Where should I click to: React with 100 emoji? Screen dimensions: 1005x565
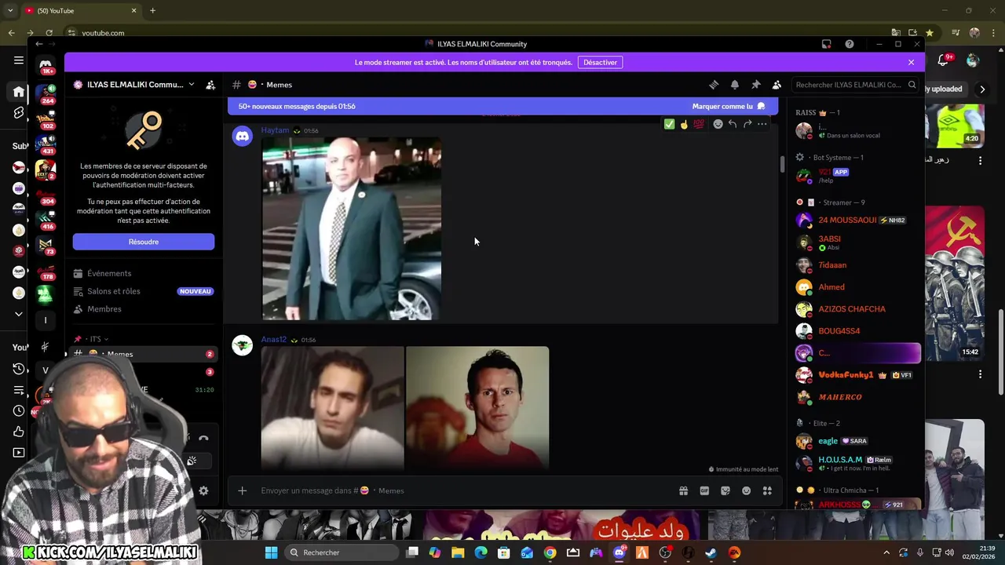(x=699, y=124)
